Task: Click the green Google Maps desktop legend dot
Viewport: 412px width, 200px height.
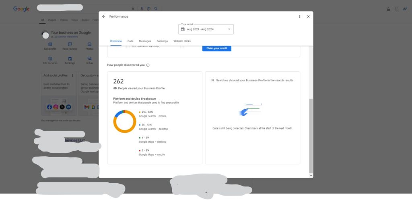Action: [x=140, y=138]
